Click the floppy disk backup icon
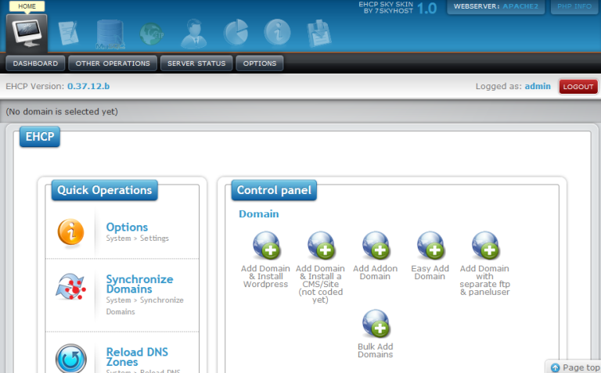601x373 pixels. coord(319,34)
